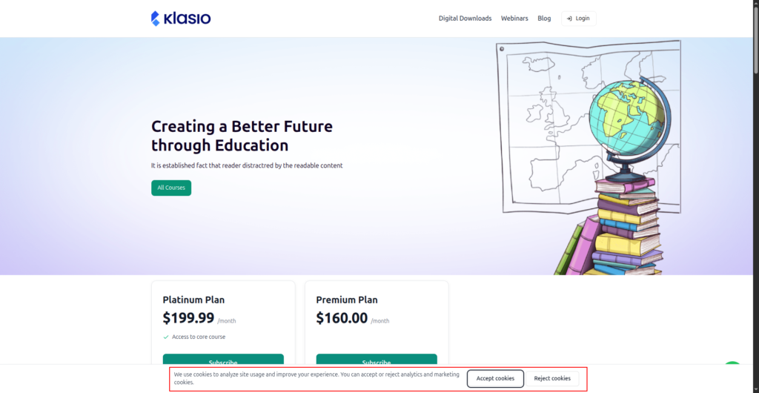The height and width of the screenshot is (393, 759).
Task: Select the Platinum Plan heading
Action: pyautogui.click(x=193, y=300)
